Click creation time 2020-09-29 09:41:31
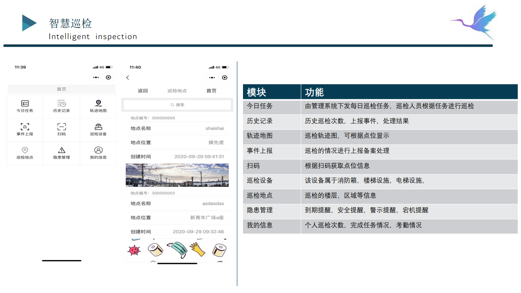 pyautogui.click(x=199, y=157)
